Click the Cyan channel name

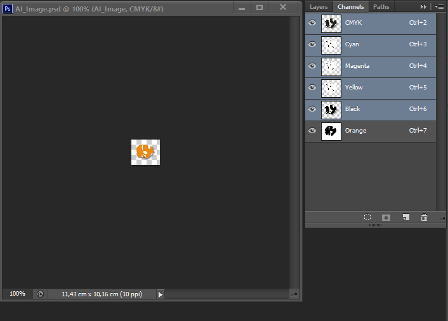click(352, 44)
